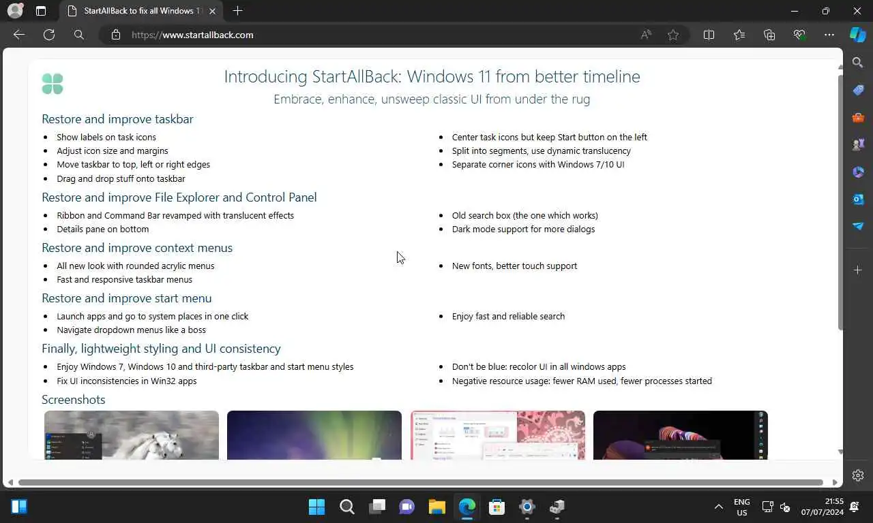Show hidden tray icons chevron
873x523 pixels.
click(x=718, y=507)
